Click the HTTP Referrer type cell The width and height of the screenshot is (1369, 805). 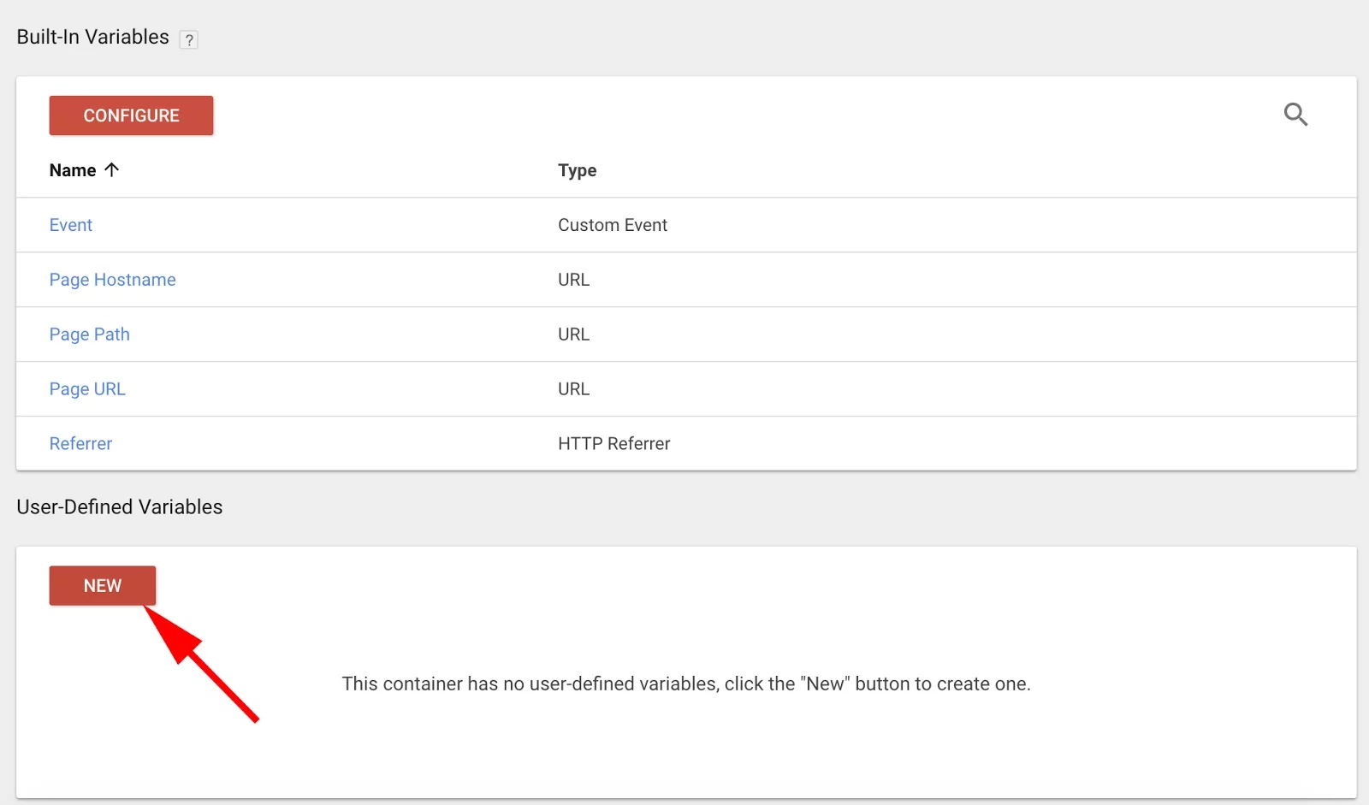click(x=614, y=444)
